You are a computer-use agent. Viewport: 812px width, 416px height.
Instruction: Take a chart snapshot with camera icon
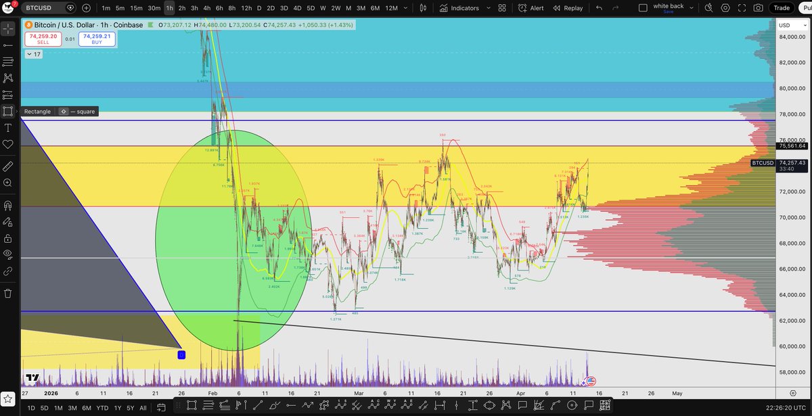(757, 8)
